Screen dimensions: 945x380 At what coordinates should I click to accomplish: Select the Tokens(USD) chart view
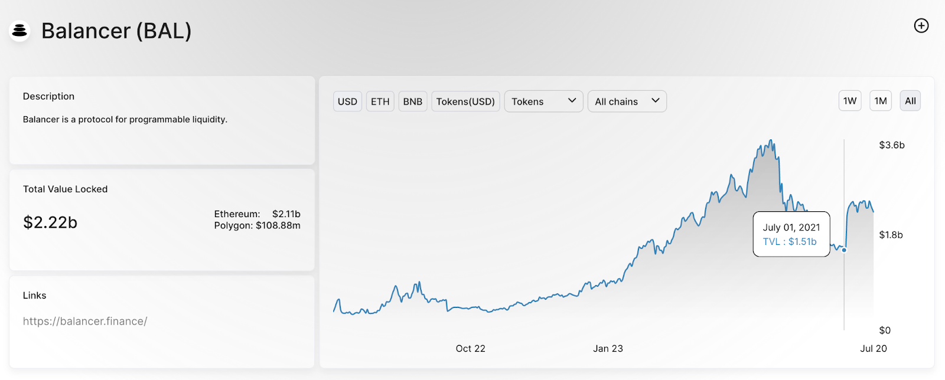tap(465, 101)
